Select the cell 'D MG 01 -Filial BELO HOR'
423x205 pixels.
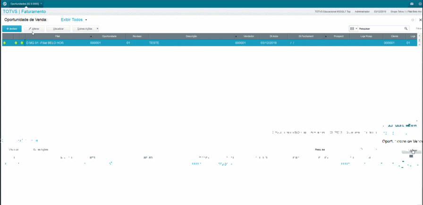point(57,43)
